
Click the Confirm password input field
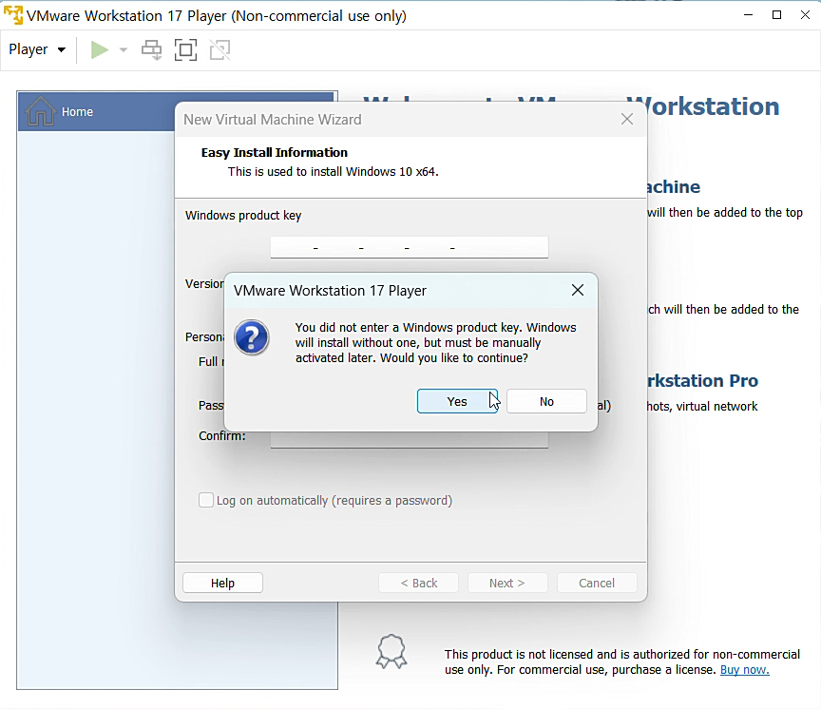click(410, 439)
